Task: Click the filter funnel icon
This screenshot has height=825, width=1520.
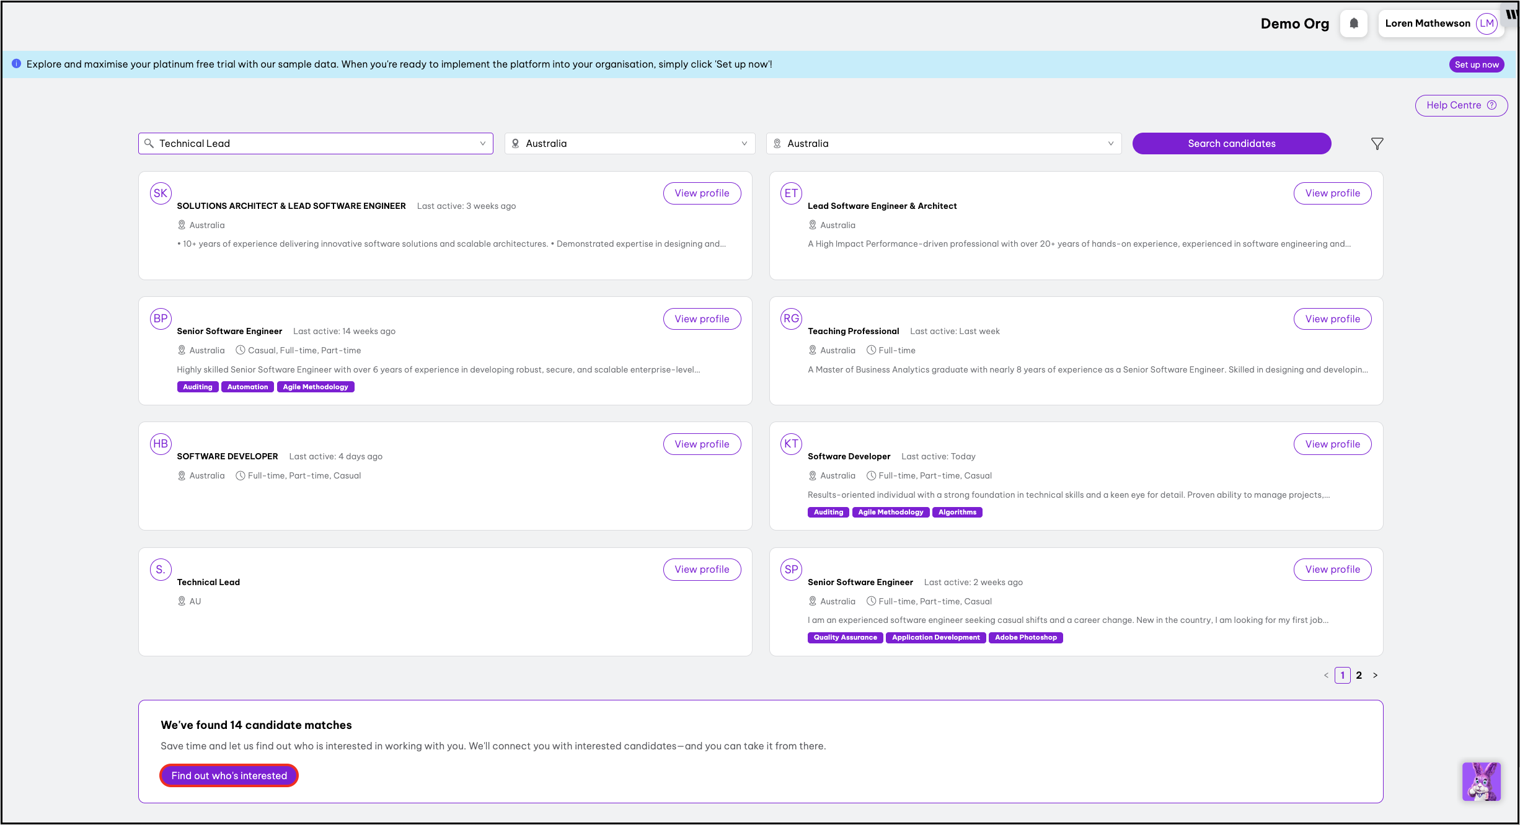Action: tap(1377, 144)
